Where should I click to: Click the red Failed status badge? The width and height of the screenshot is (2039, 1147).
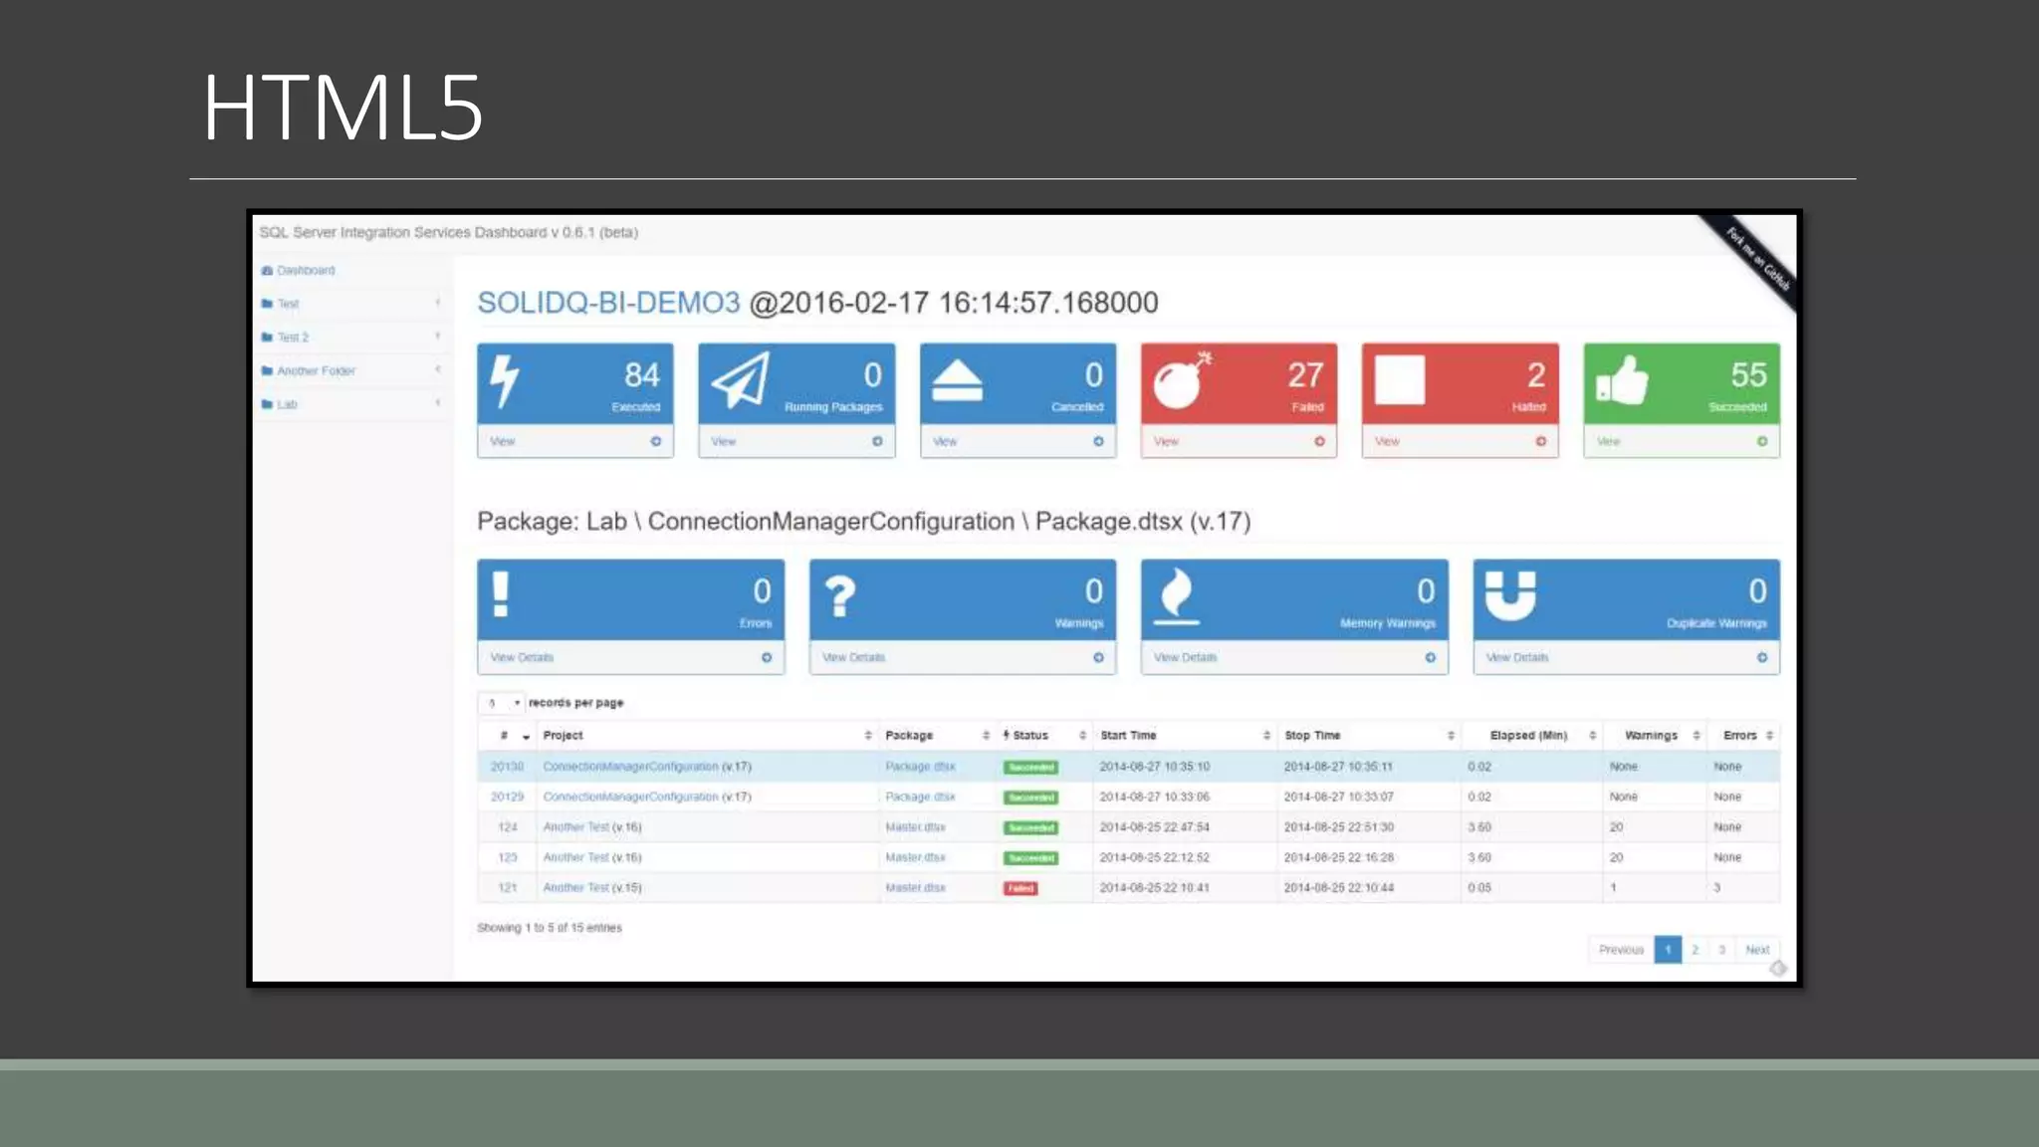coord(1020,888)
